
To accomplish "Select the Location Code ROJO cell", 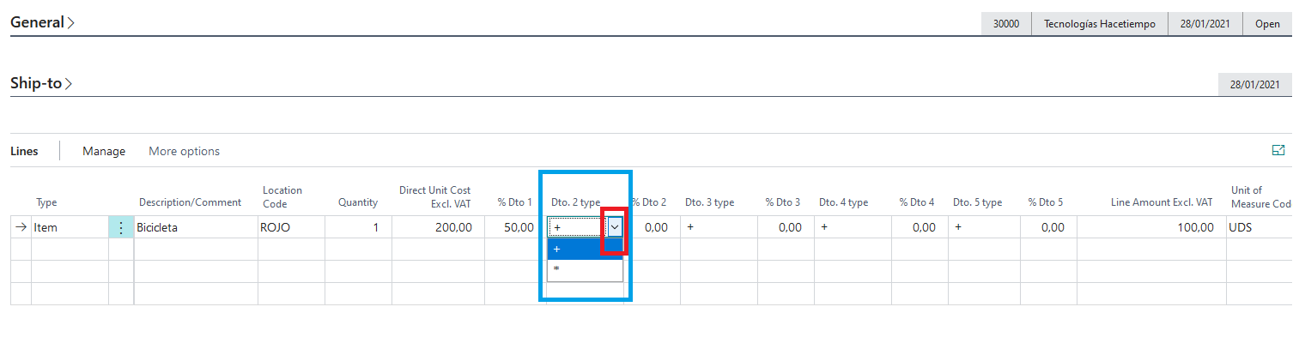I will [291, 228].
